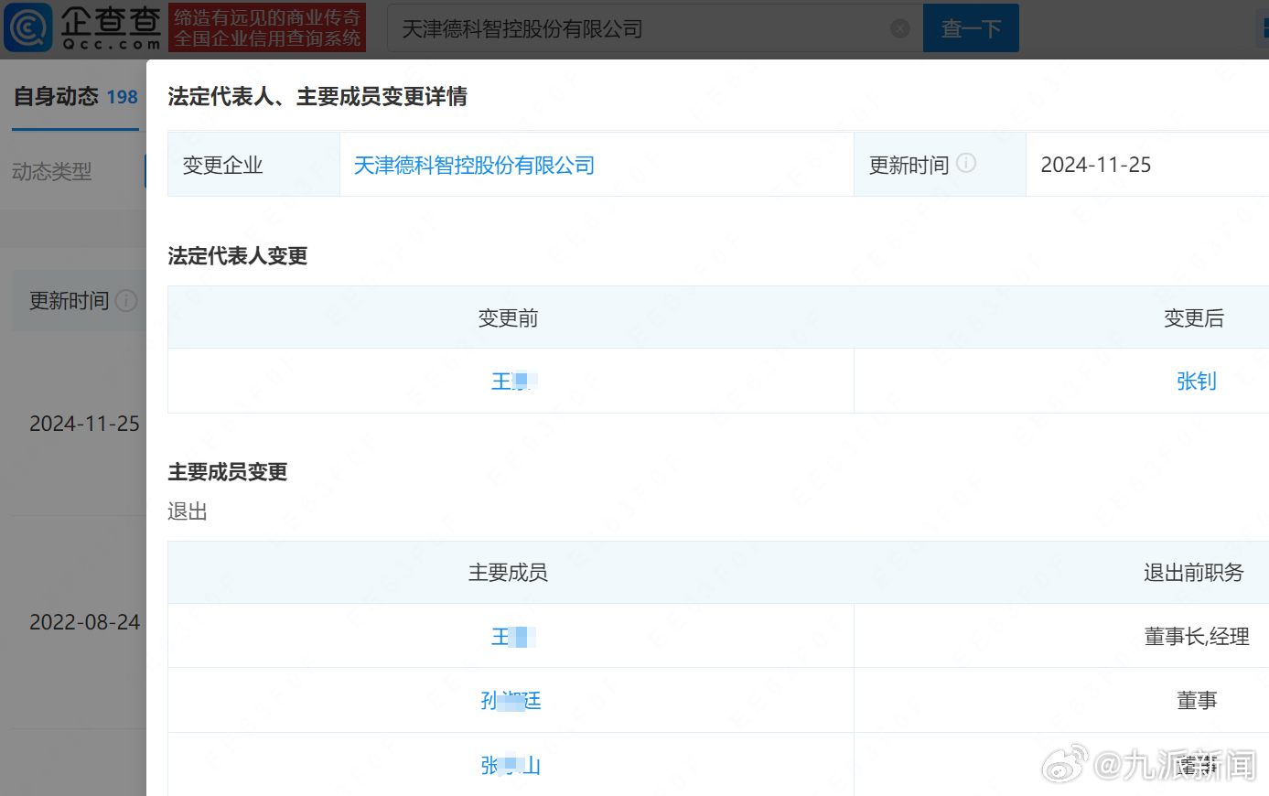Click the red 全国企业信用查询系统 banner
Image resolution: width=1269 pixels, height=796 pixels.
tap(267, 27)
